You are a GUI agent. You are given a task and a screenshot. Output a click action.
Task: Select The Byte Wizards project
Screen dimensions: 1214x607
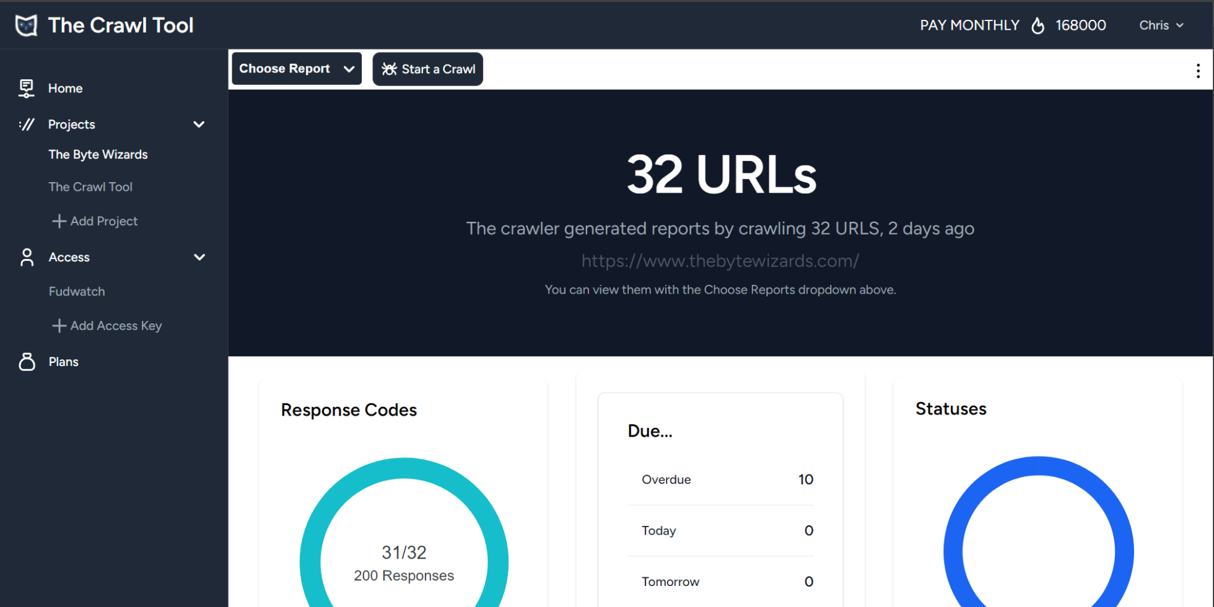pyautogui.click(x=98, y=154)
